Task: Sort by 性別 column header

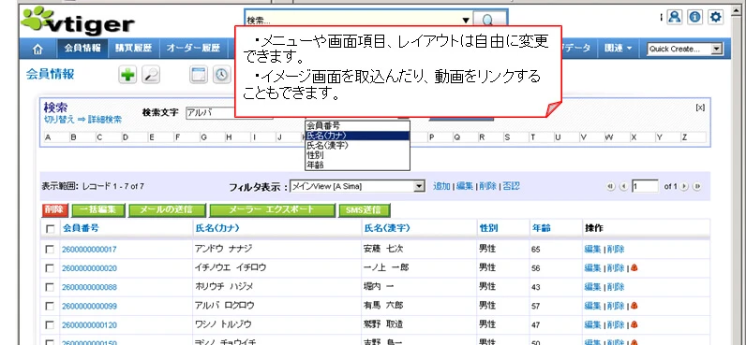Action: [488, 229]
